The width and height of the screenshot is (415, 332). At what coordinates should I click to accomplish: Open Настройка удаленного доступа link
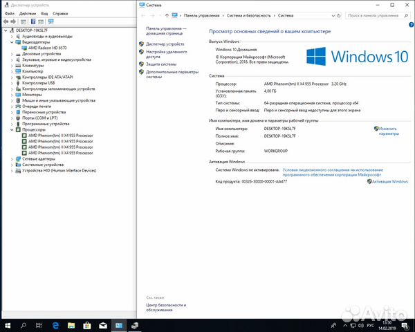pyautogui.click(x=167, y=54)
